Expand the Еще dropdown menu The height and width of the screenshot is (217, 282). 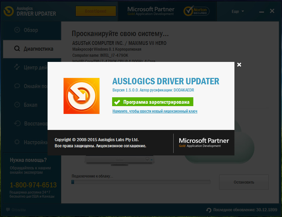(x=238, y=11)
